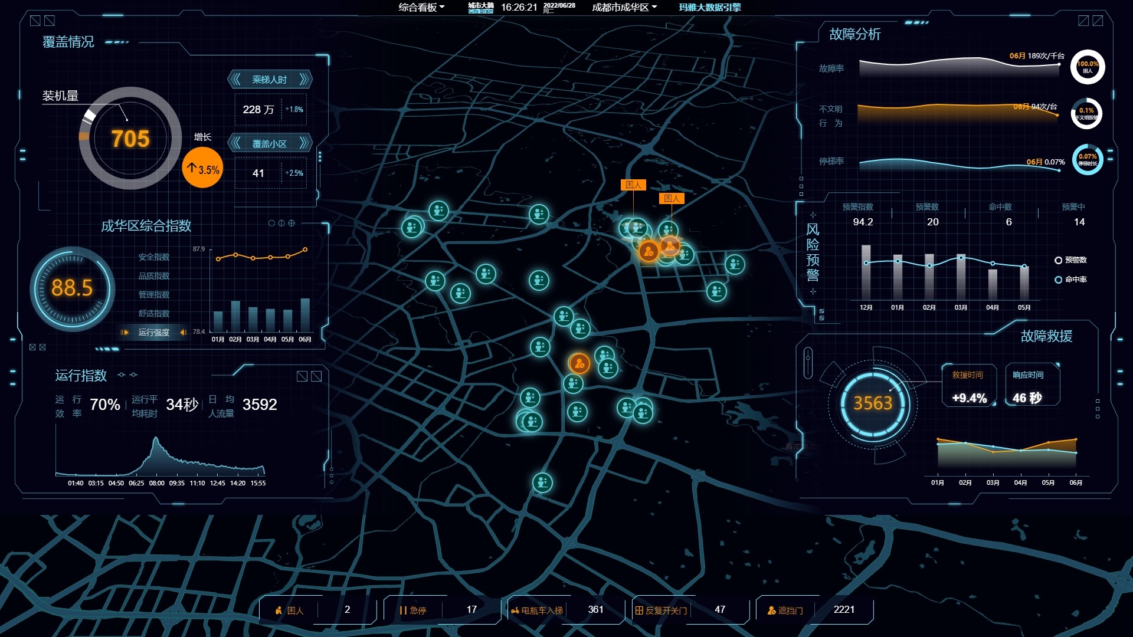
Task: Click the 城市大脑 City Brain logo
Action: [x=480, y=7]
